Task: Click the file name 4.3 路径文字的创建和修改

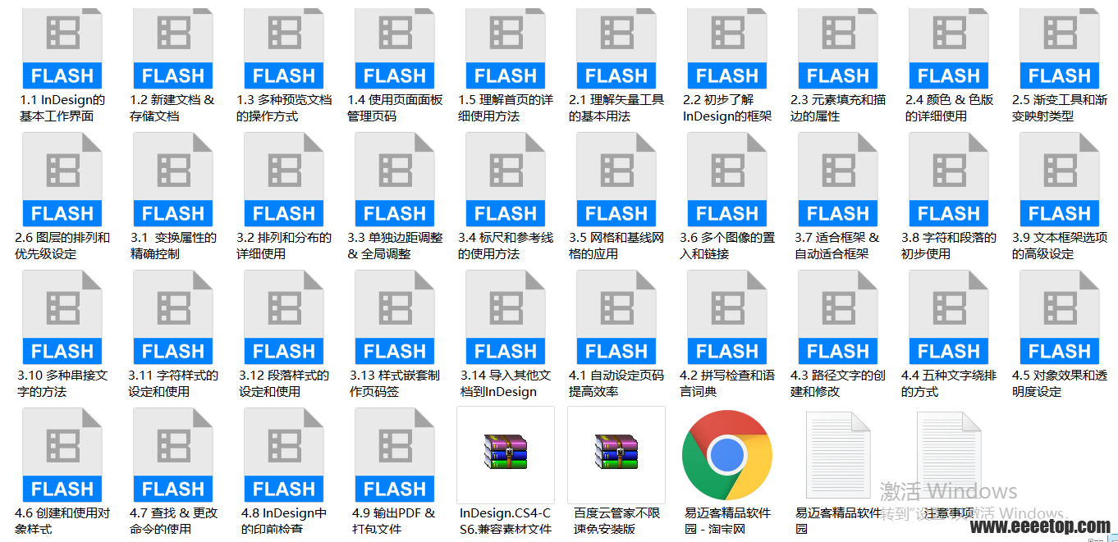Action: point(838,383)
